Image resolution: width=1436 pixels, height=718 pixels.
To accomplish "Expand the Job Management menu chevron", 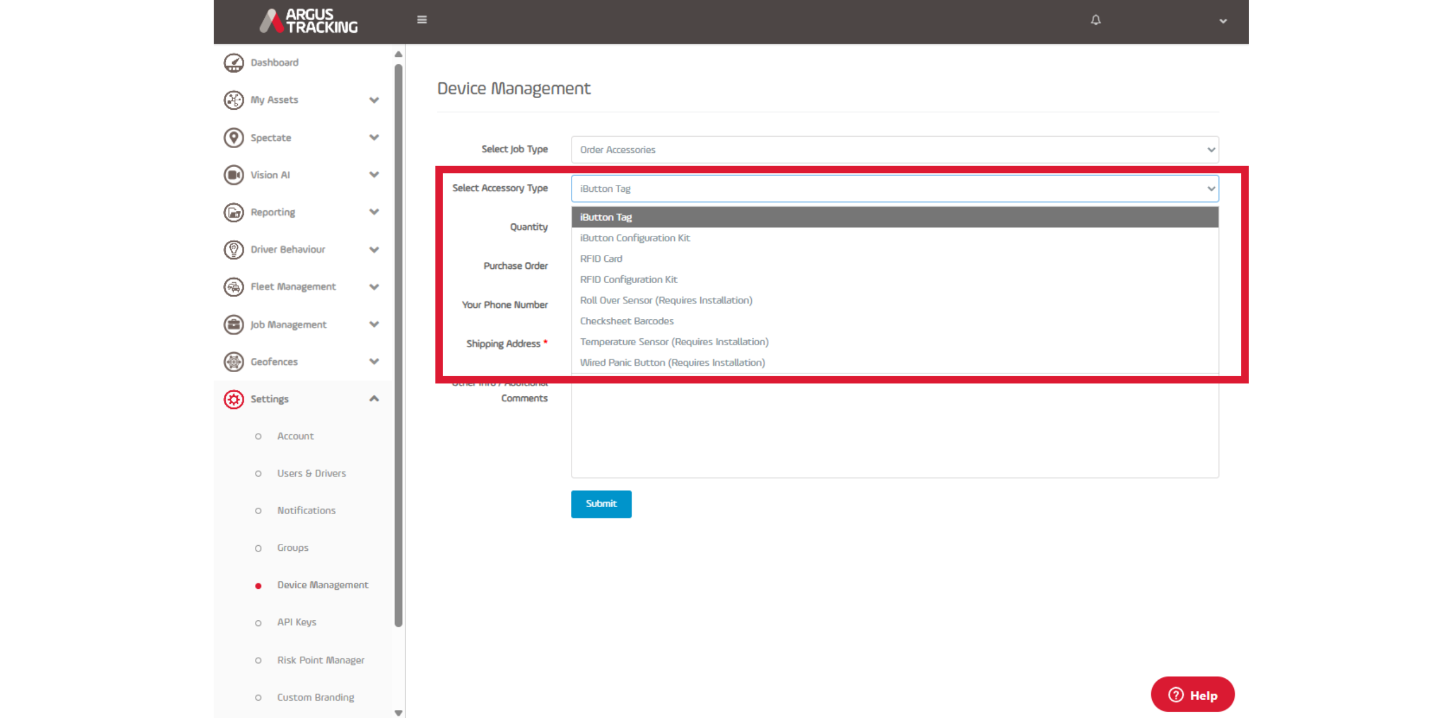I will point(374,325).
